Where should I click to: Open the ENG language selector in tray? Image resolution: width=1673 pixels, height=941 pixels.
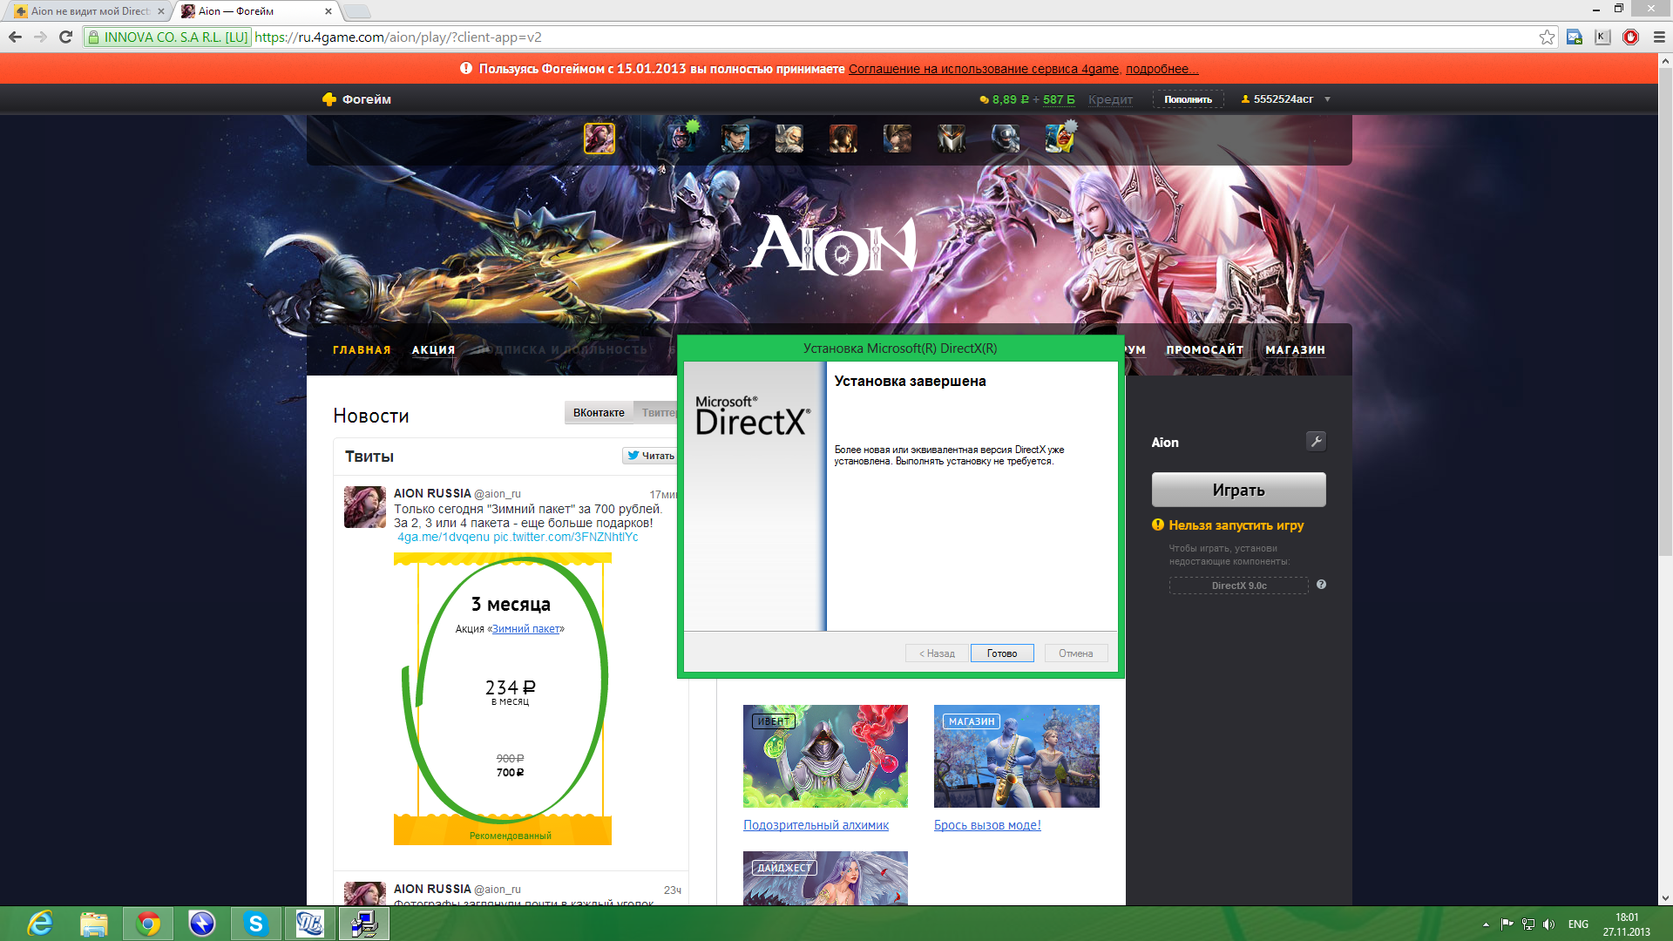pyautogui.click(x=1578, y=924)
